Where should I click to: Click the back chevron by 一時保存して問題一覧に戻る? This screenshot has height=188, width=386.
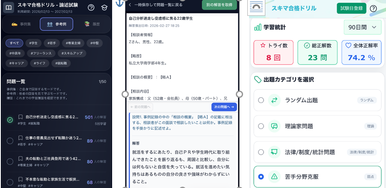click(x=130, y=4)
